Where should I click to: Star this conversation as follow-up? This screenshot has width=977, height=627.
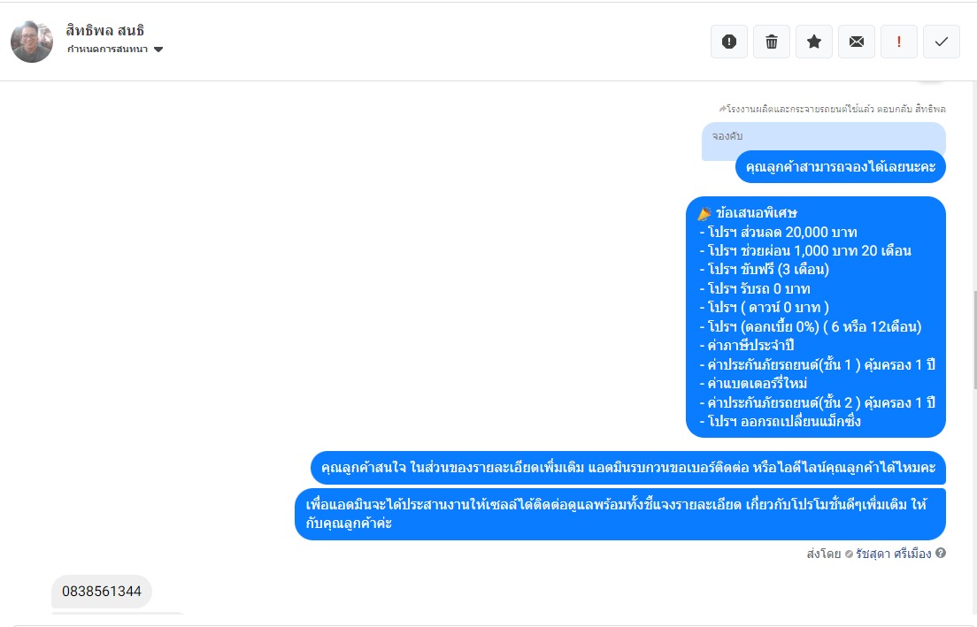(814, 42)
